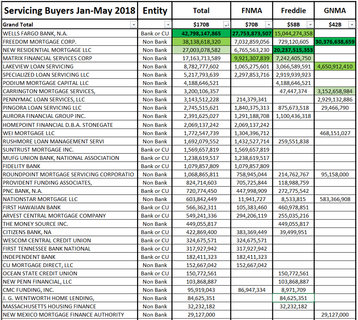Select the 182,411,323 Independent Bank total cell
Image resolution: width=358 pixels, height=320 pixels.
coord(201,257)
